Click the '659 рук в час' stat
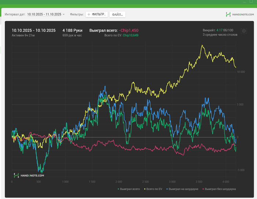Screen dimensions: 257x199 [72, 35]
